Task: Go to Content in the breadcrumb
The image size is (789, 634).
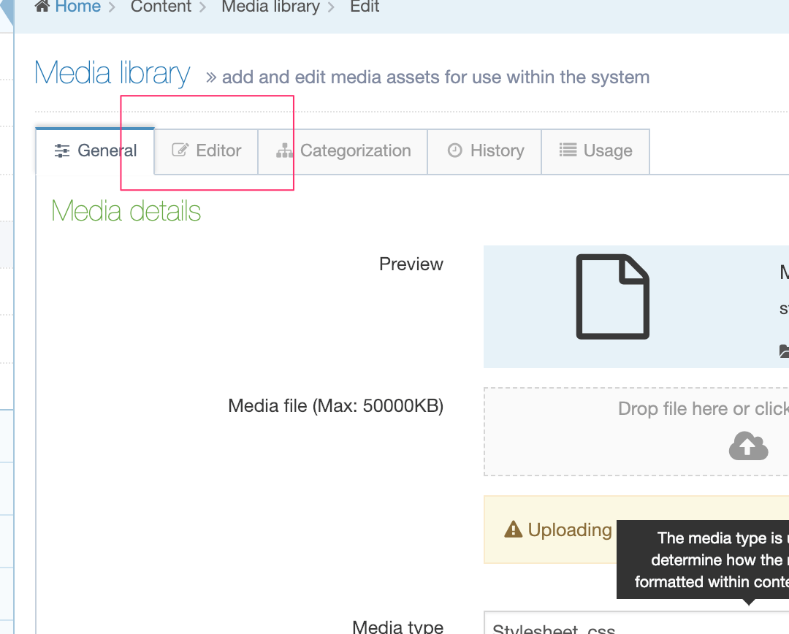Action: [161, 7]
